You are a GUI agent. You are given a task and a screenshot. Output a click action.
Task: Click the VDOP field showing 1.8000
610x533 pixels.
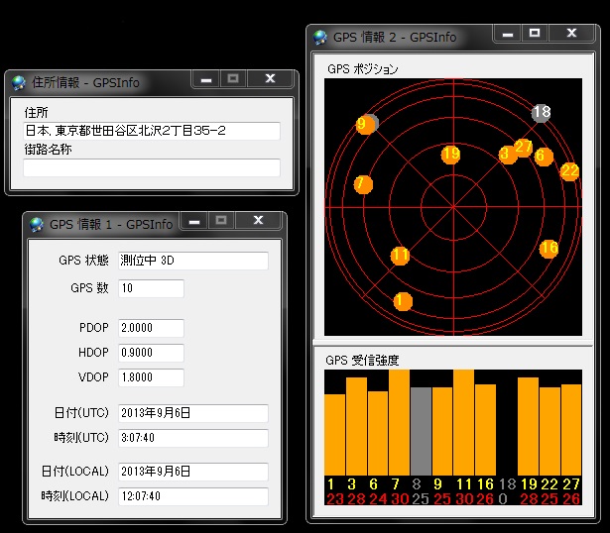(151, 377)
